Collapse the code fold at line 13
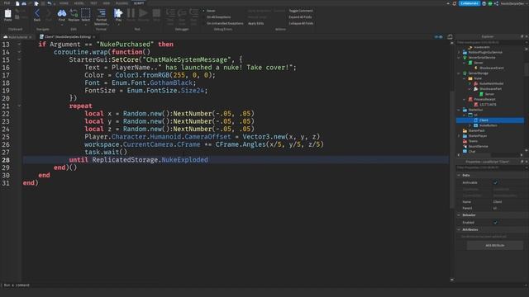The image size is (529, 297). click(x=19, y=44)
